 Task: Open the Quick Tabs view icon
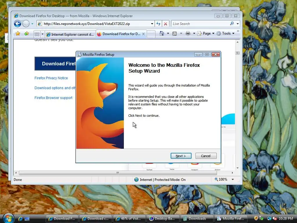pos(37,34)
